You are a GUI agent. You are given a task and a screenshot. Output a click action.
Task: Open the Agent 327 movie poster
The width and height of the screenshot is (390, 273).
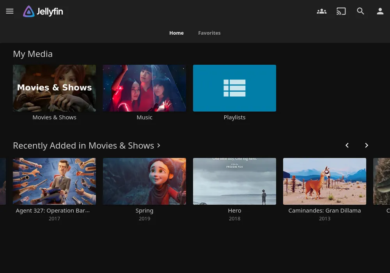(x=54, y=181)
